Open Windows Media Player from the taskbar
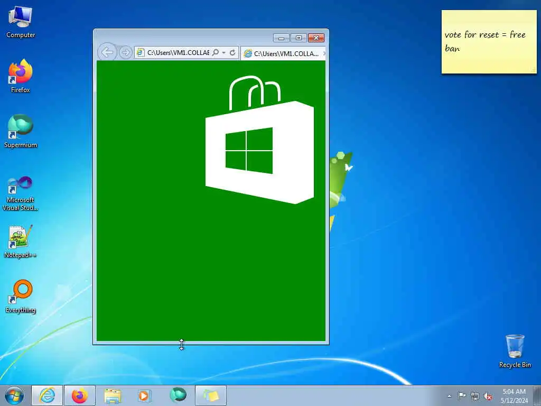This screenshot has height=406, width=541. [144, 395]
